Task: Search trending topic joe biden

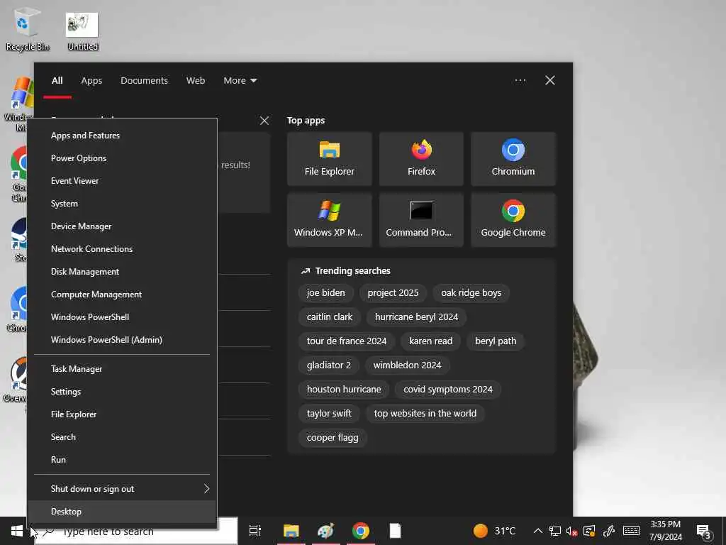Action: [326, 293]
